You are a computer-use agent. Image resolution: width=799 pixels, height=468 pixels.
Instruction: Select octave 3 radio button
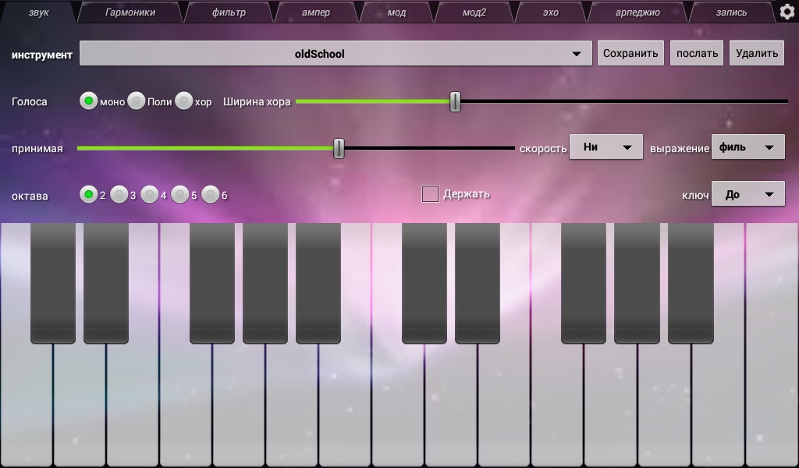click(119, 194)
